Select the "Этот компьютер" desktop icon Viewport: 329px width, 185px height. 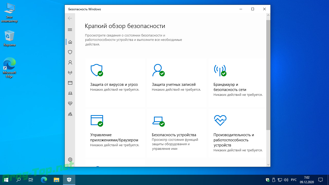10,13
